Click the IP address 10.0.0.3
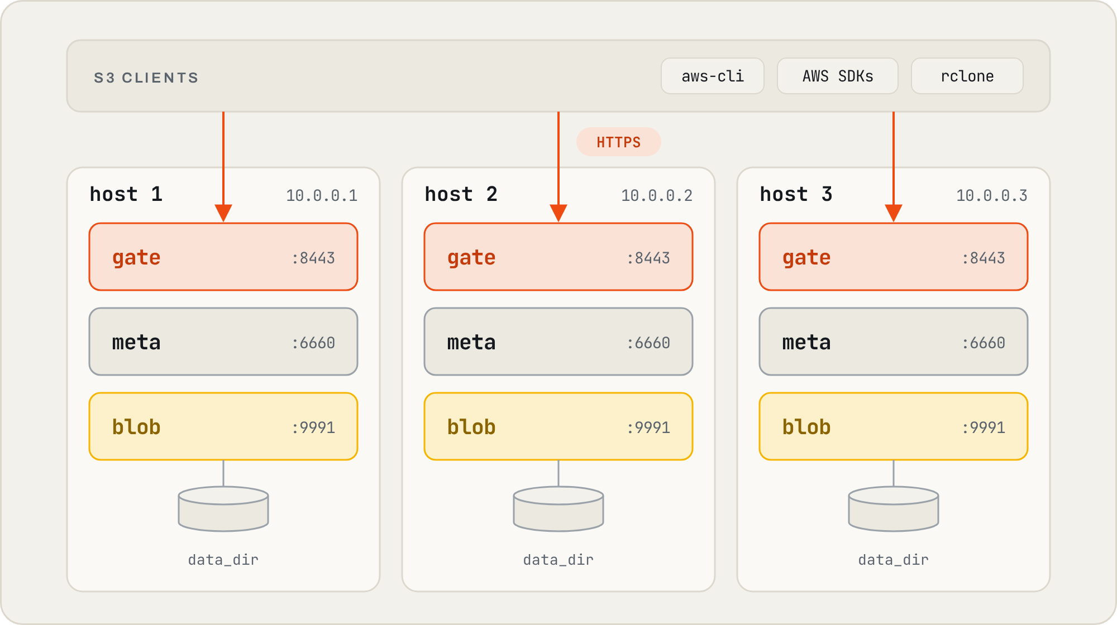1117x625 pixels. (992, 195)
